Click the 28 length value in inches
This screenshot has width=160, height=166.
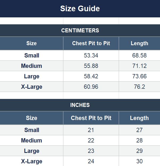point(139,141)
